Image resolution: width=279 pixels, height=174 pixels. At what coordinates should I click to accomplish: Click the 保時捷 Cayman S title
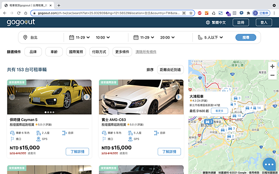(x=24, y=120)
